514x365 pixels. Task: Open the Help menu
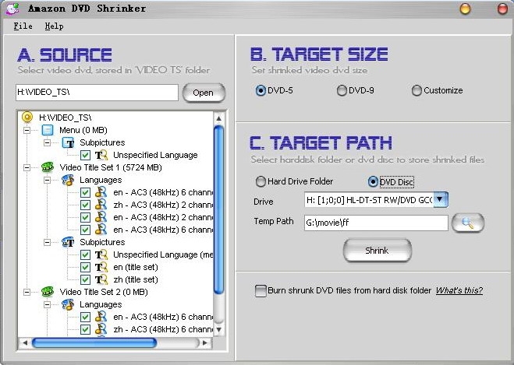coord(54,26)
